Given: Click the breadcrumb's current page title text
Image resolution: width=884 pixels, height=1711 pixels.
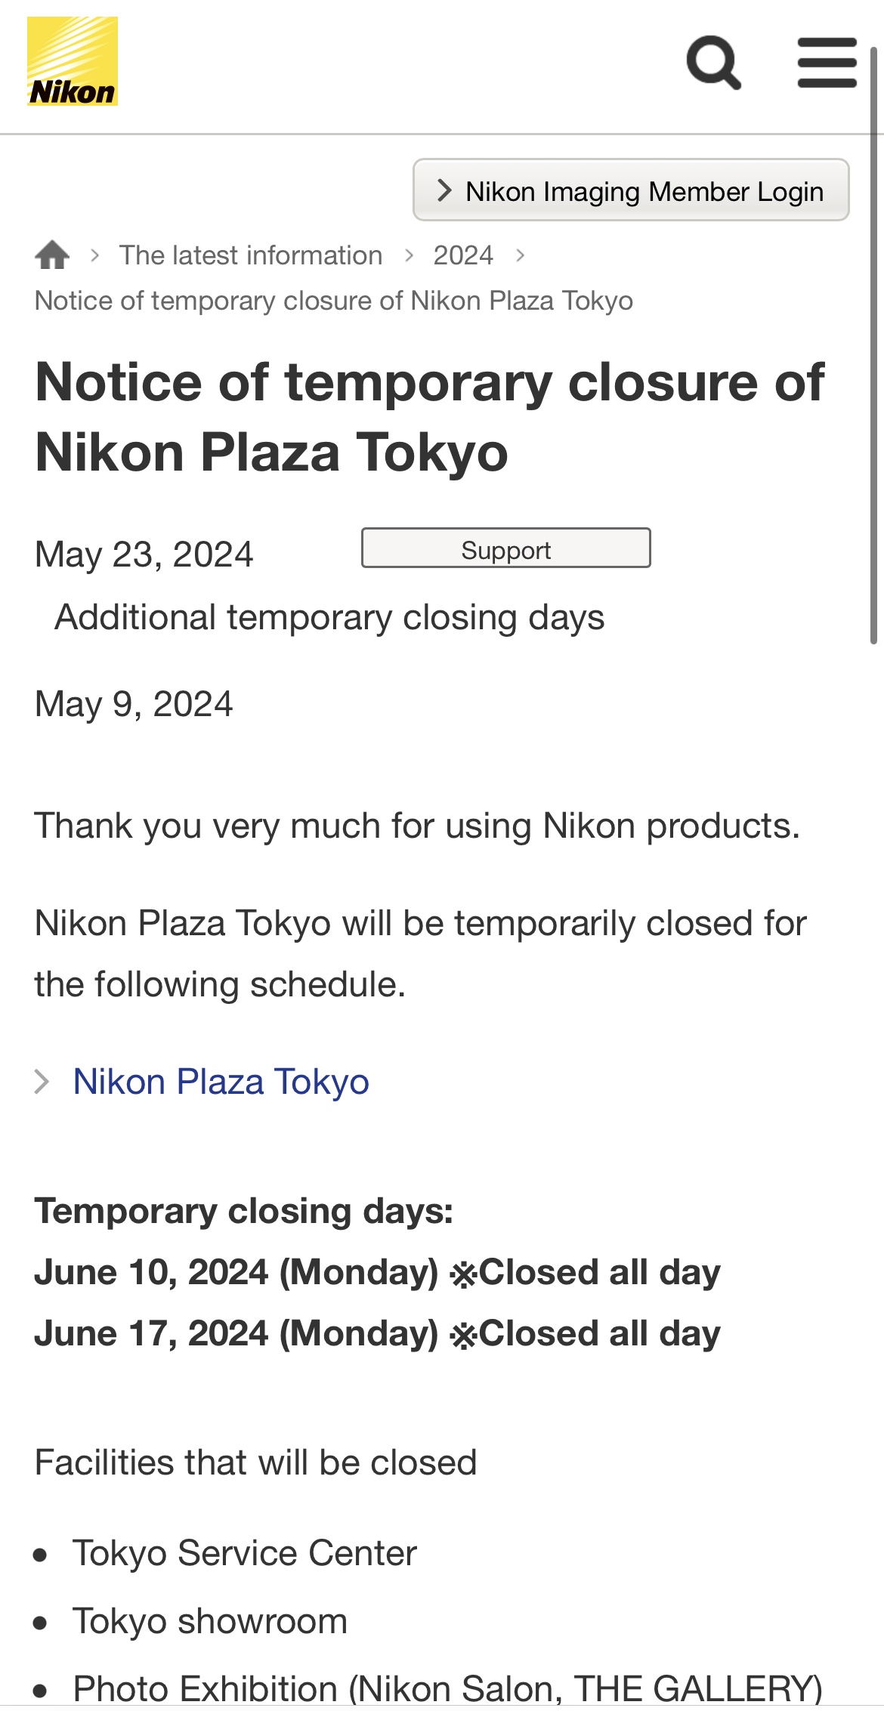Looking at the screenshot, I should pos(333,301).
